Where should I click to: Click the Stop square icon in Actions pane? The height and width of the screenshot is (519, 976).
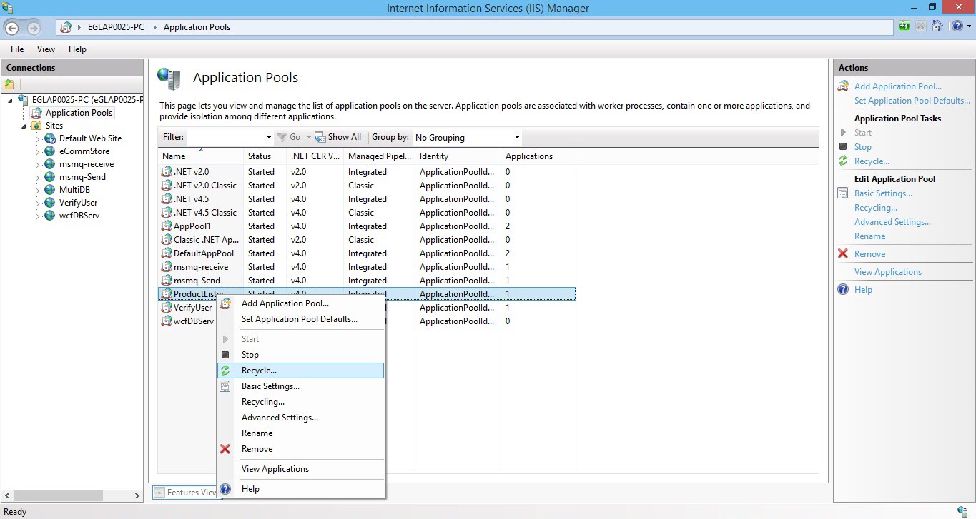click(x=843, y=147)
